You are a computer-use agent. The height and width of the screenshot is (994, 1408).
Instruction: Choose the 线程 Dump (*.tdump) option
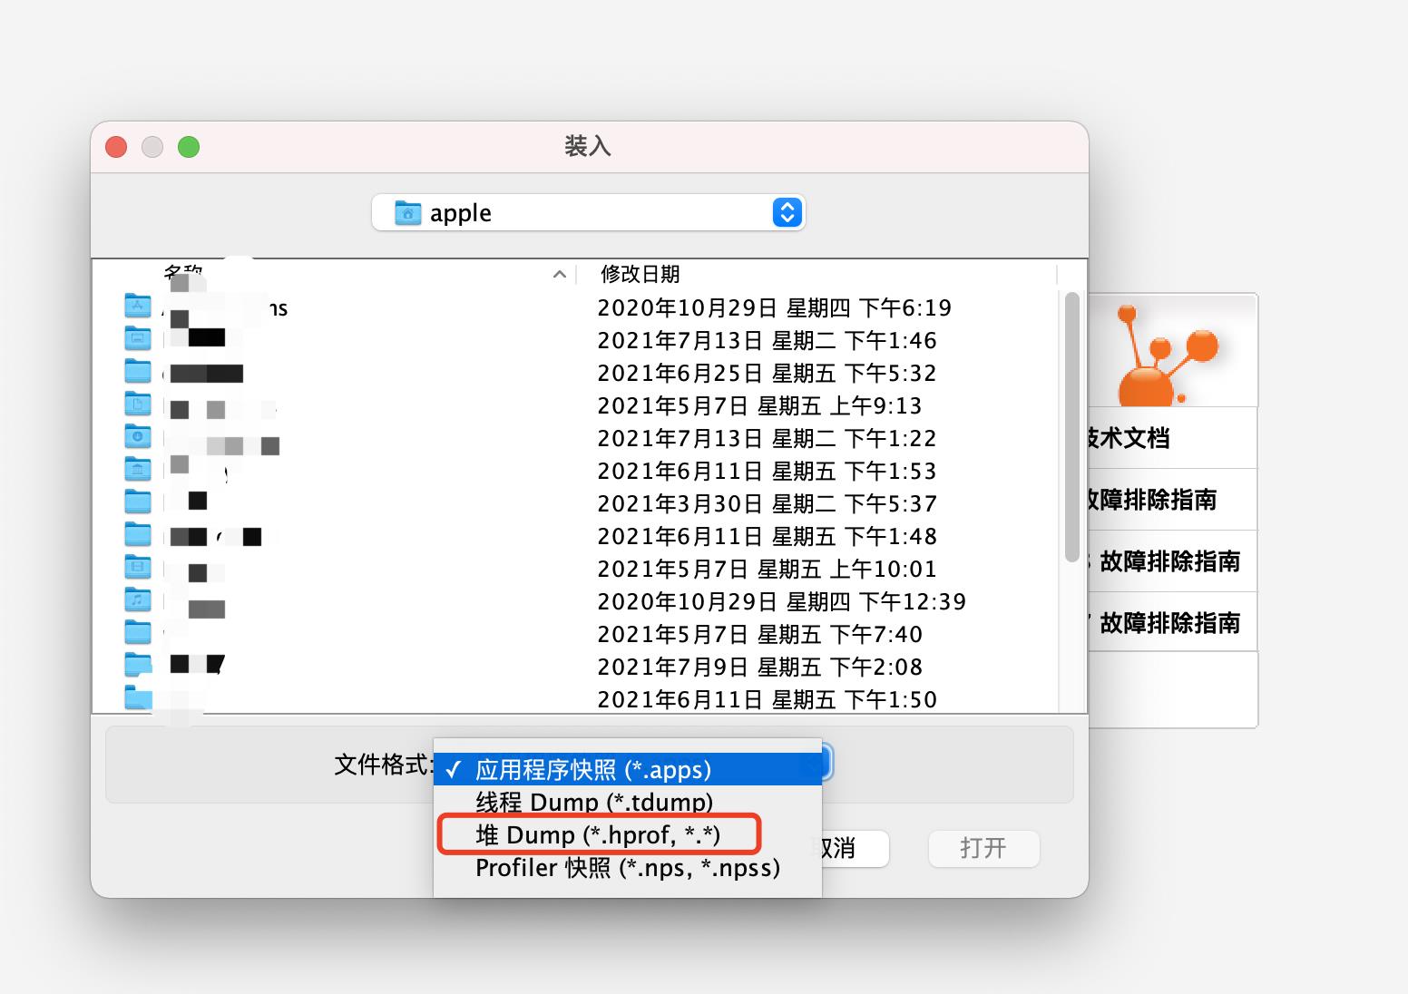(628, 803)
